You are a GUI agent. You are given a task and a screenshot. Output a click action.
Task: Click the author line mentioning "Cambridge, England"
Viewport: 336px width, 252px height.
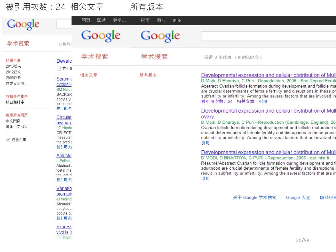268,122
